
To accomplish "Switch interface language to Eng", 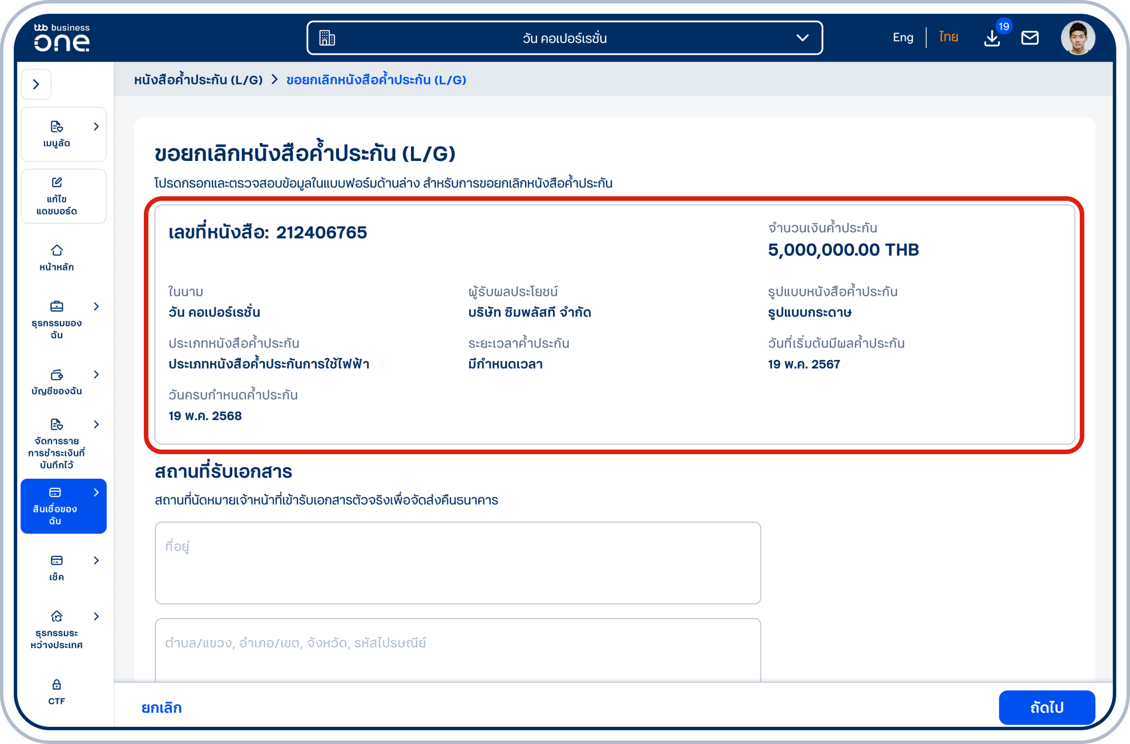I will click(902, 37).
